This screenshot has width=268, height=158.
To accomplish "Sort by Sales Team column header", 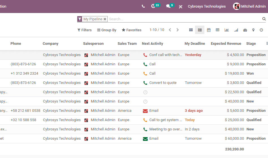I will tap(127, 44).
